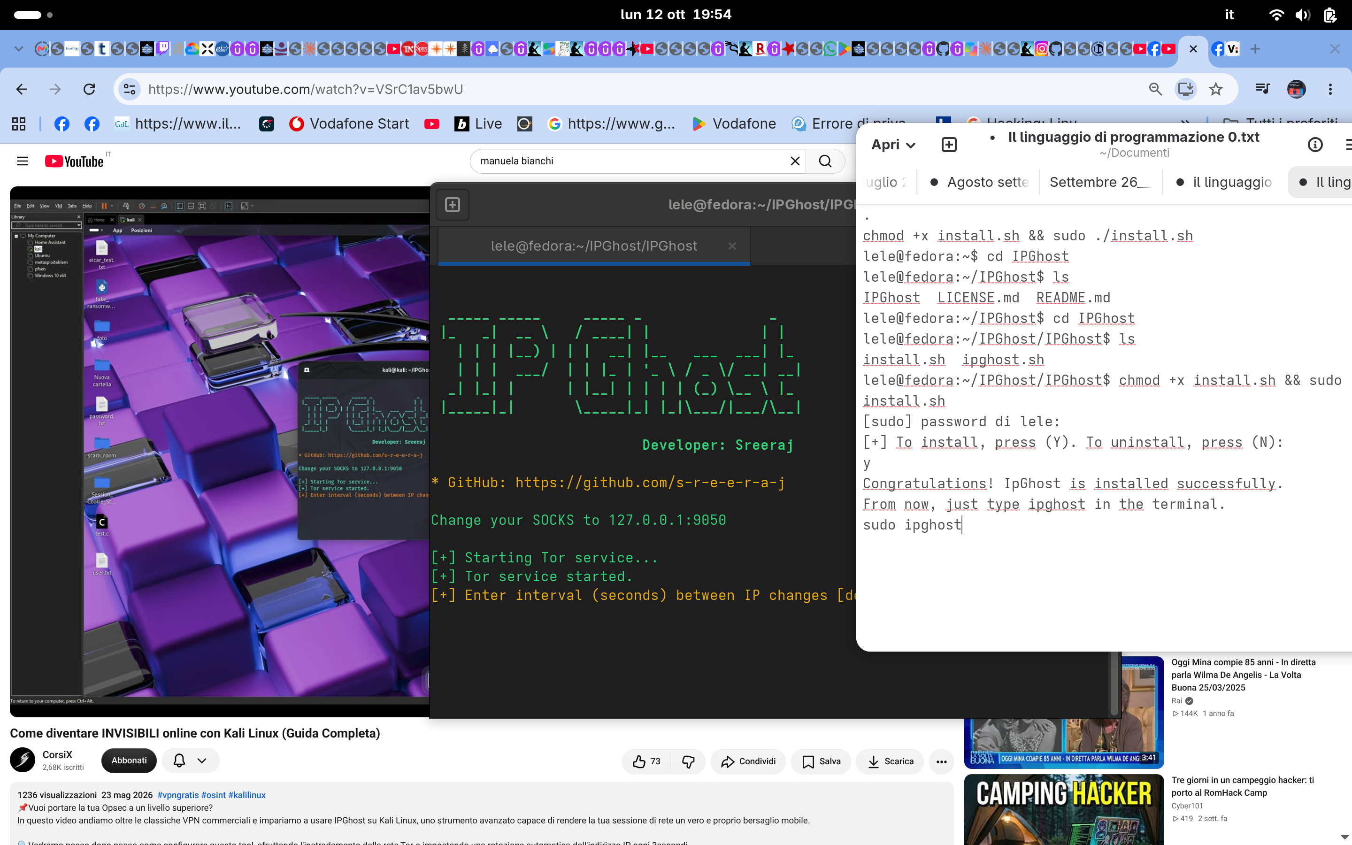Open the Camping Hacker video thumbnail
This screenshot has height=845, width=1352.
click(1064, 809)
